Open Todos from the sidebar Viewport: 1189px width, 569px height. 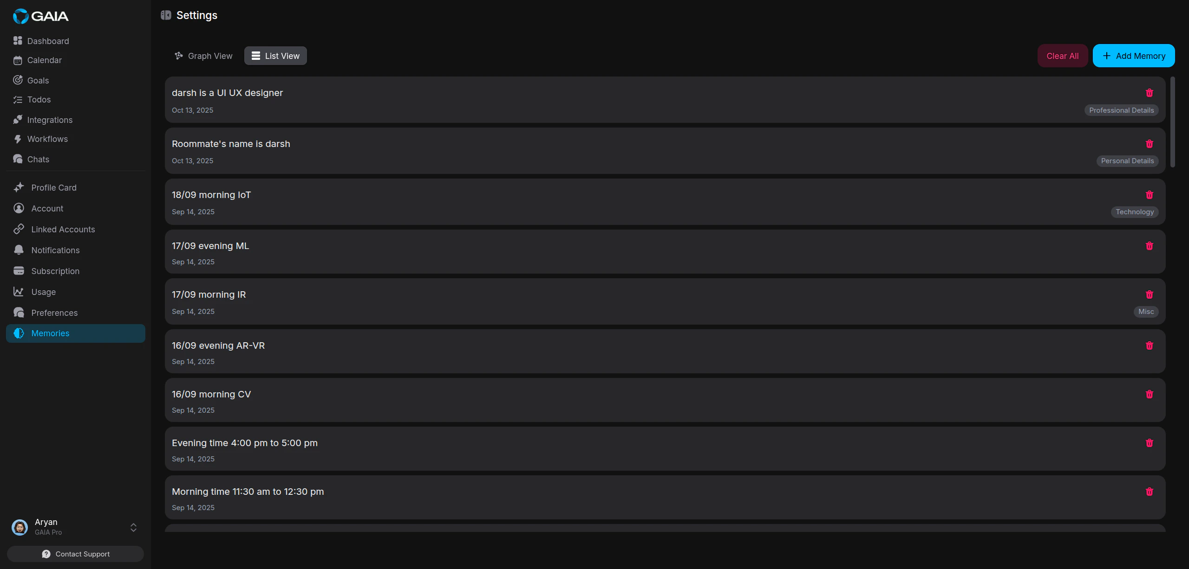pos(39,99)
